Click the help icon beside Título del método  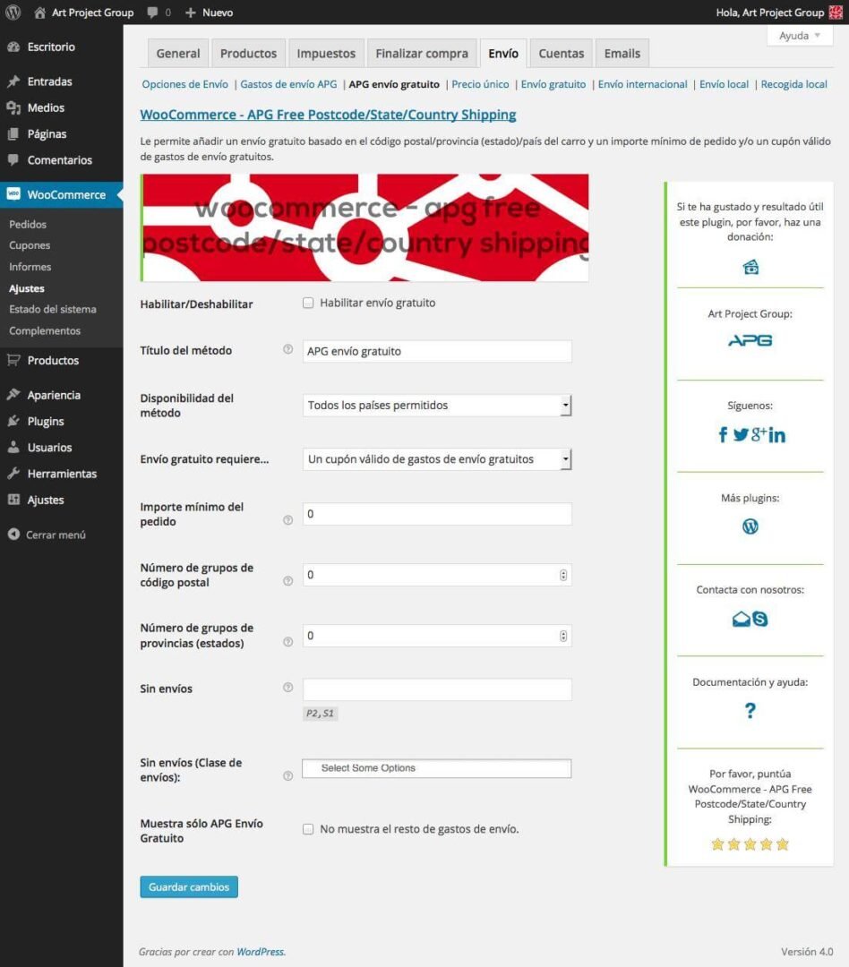tap(287, 349)
